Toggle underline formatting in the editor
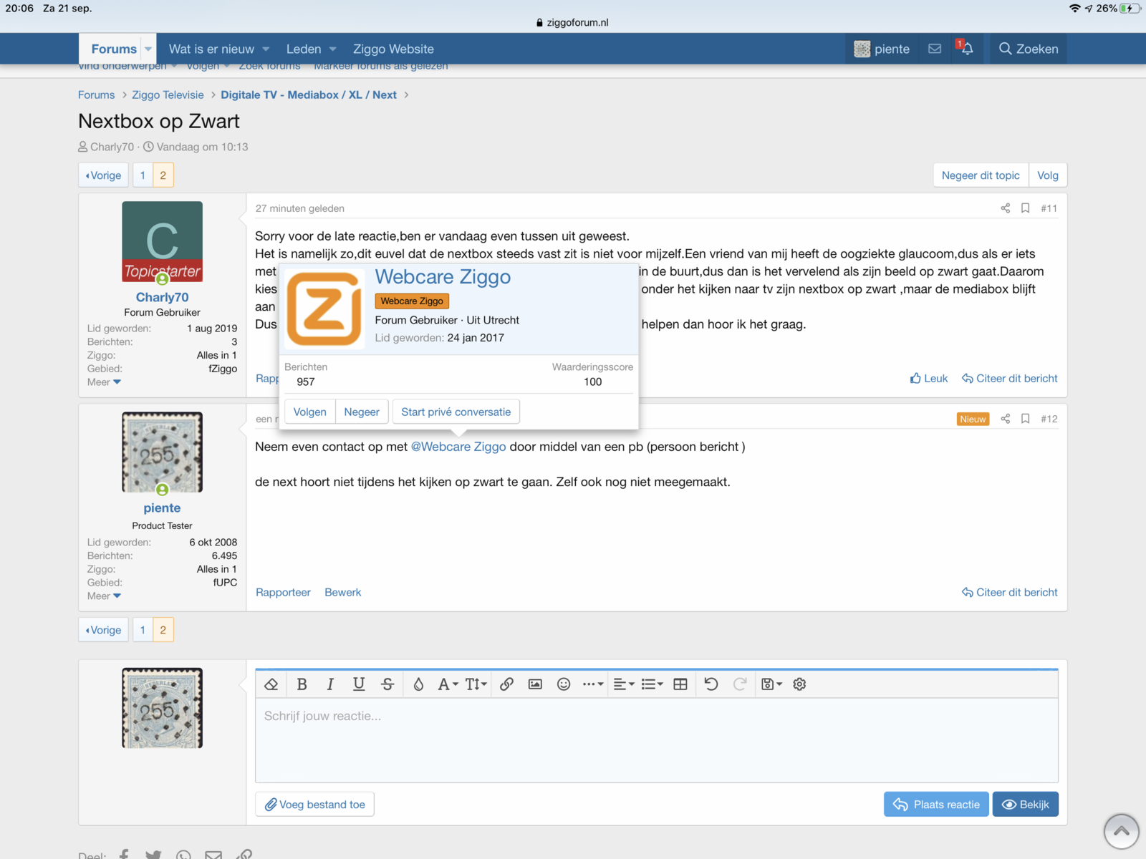 (x=359, y=684)
